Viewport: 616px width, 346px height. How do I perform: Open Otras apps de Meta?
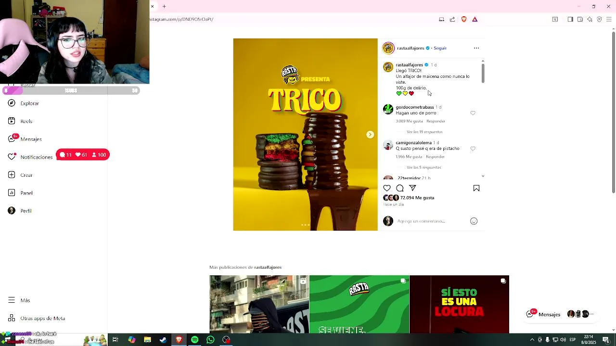tap(37, 319)
